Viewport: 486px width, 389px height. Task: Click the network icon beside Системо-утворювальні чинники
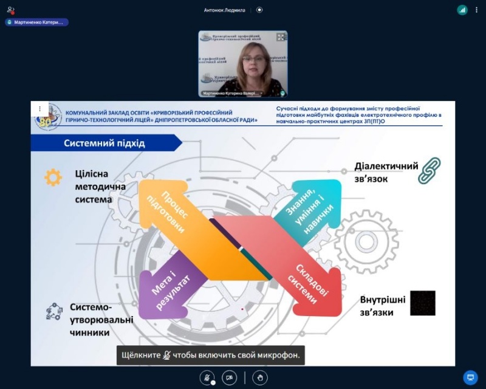click(54, 312)
